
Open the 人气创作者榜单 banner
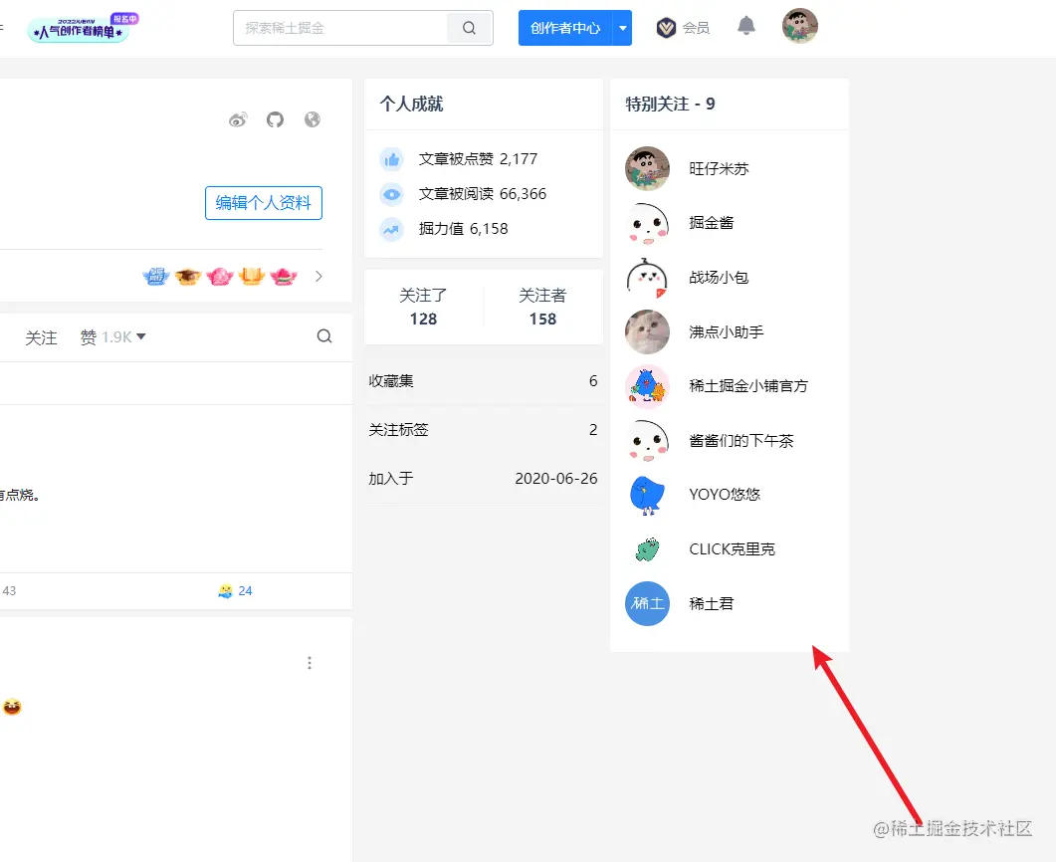[x=82, y=28]
